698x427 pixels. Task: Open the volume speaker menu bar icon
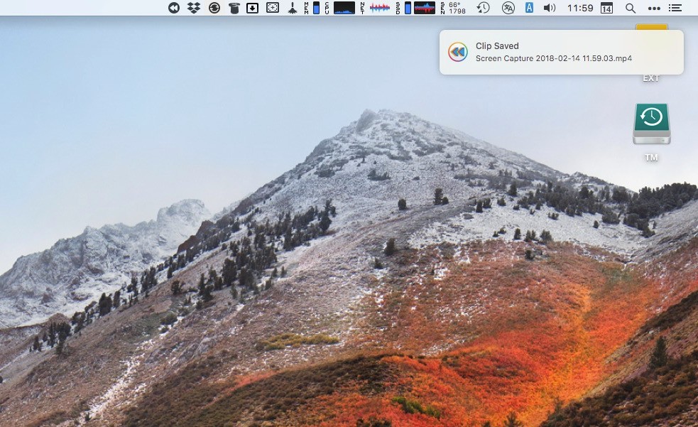(550, 8)
